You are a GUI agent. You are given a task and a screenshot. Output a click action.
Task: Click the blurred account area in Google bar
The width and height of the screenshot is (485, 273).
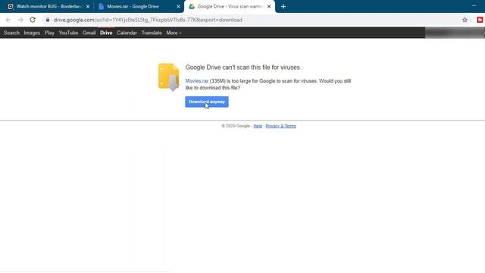point(455,33)
